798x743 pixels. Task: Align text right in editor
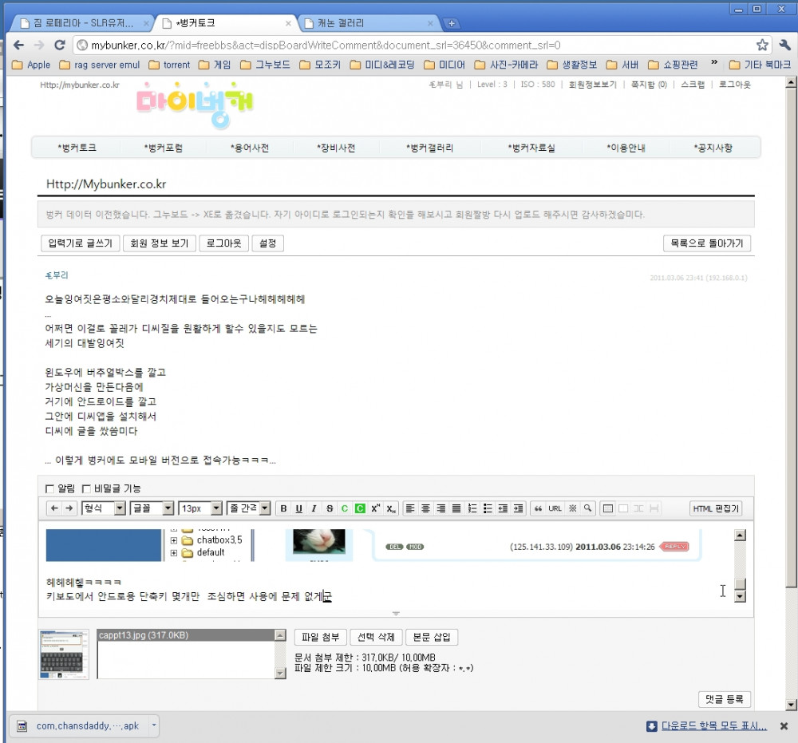[441, 508]
